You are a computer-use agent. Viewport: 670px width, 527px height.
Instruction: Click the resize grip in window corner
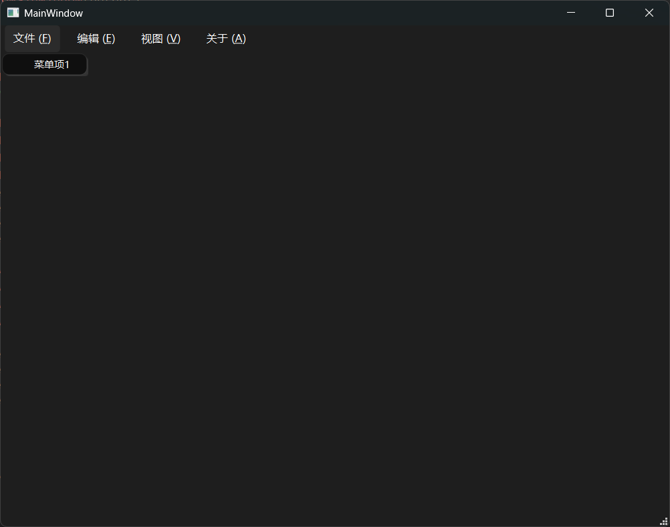pyautogui.click(x=664, y=522)
